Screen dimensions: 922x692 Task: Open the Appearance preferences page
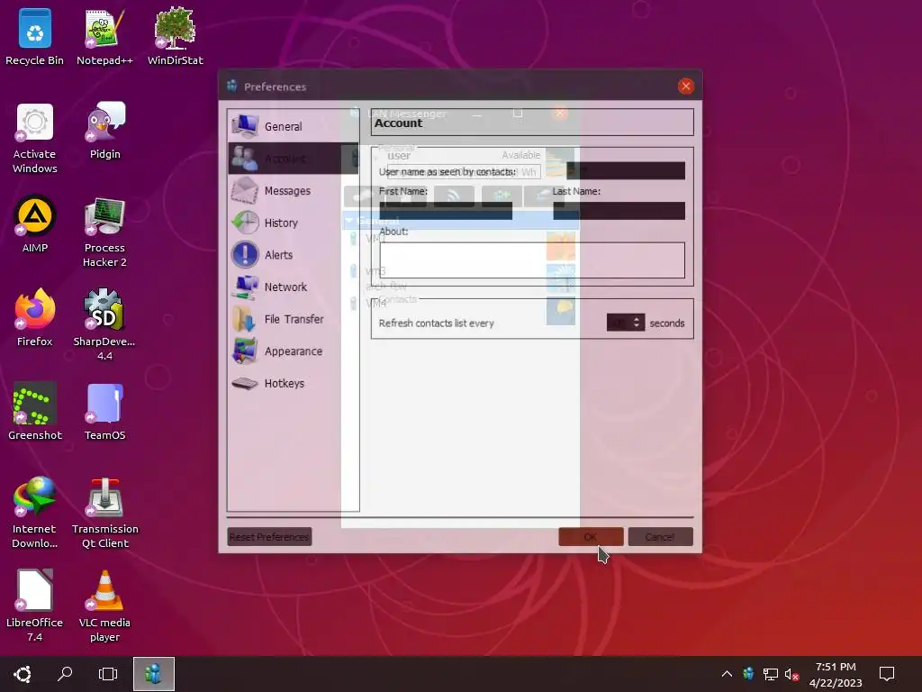point(293,351)
